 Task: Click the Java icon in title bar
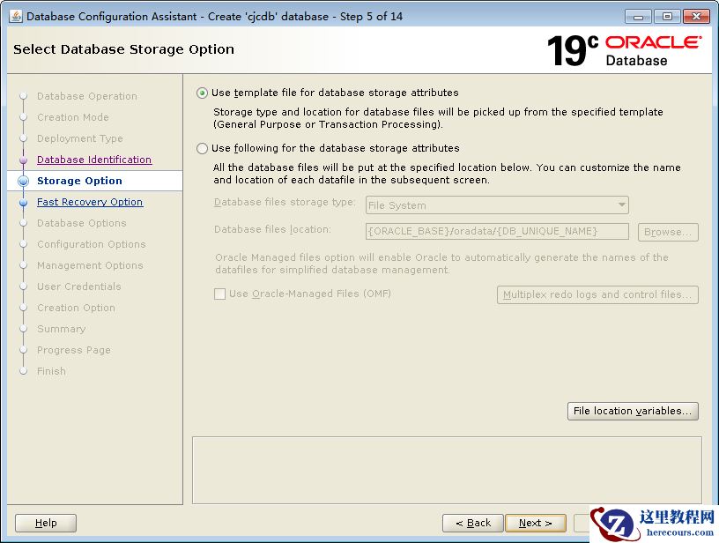(x=16, y=17)
